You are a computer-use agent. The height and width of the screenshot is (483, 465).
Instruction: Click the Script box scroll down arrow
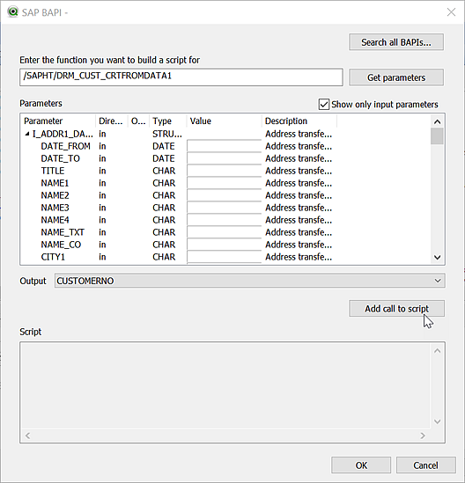[437, 421]
